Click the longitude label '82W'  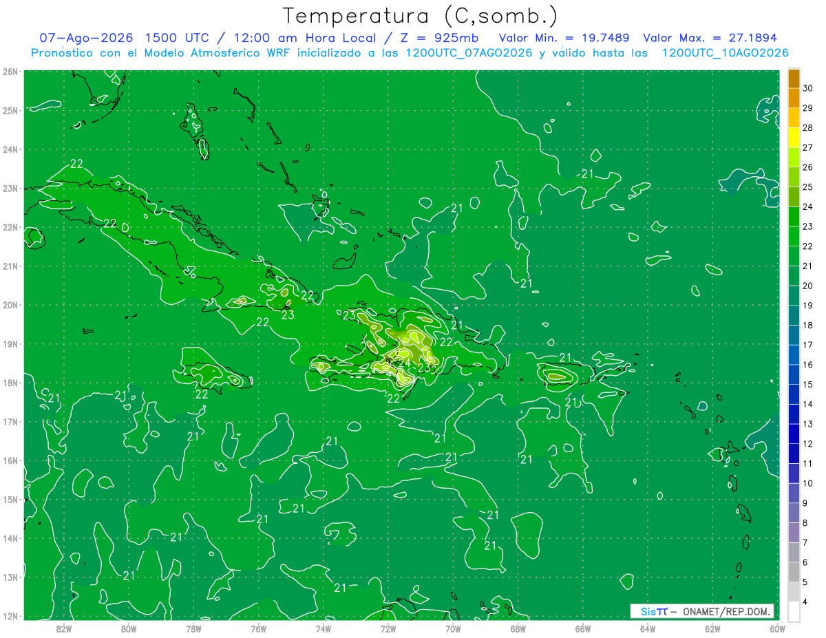64,628
